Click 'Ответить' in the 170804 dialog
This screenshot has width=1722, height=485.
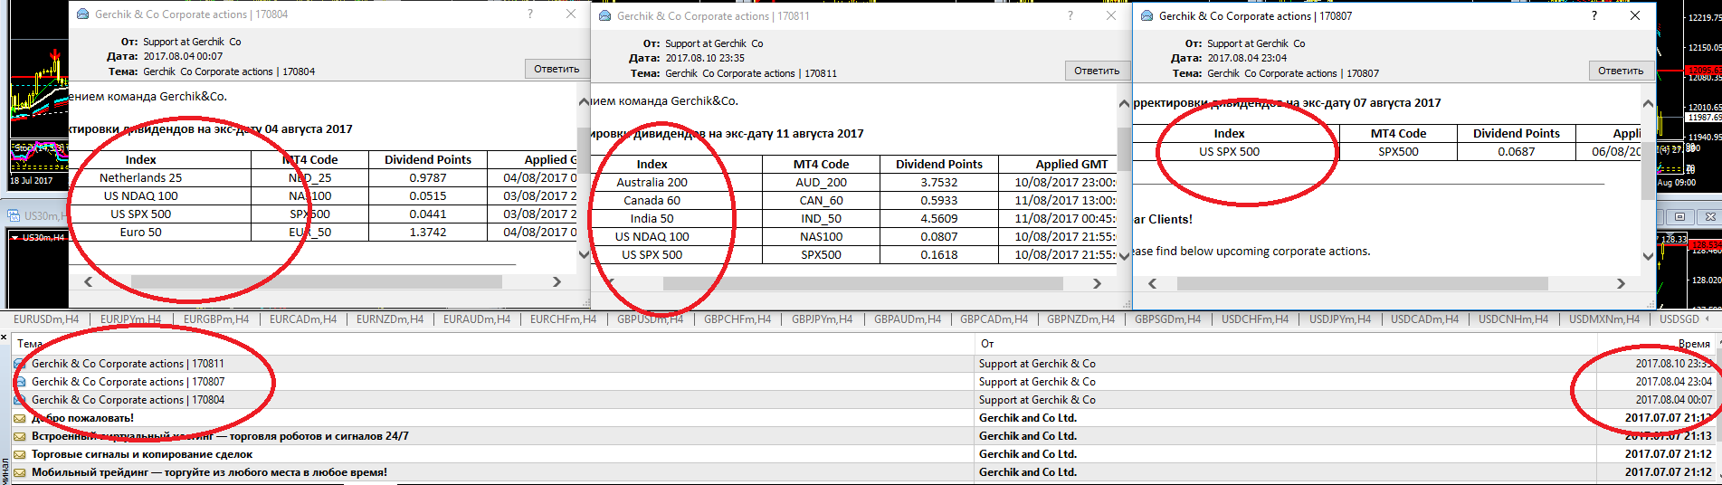[x=557, y=69]
